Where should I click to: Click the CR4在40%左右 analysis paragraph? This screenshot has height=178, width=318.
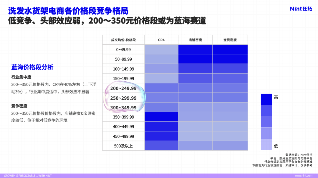(54, 88)
